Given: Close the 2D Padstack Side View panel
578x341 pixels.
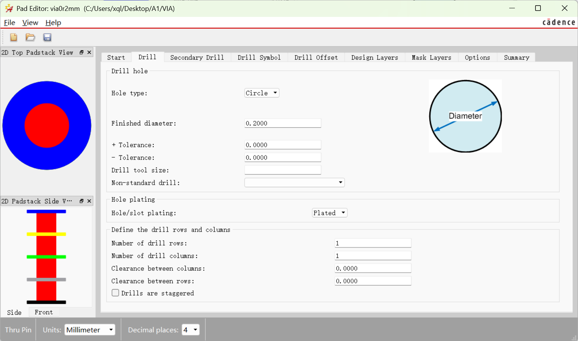Looking at the screenshot, I should (89, 201).
